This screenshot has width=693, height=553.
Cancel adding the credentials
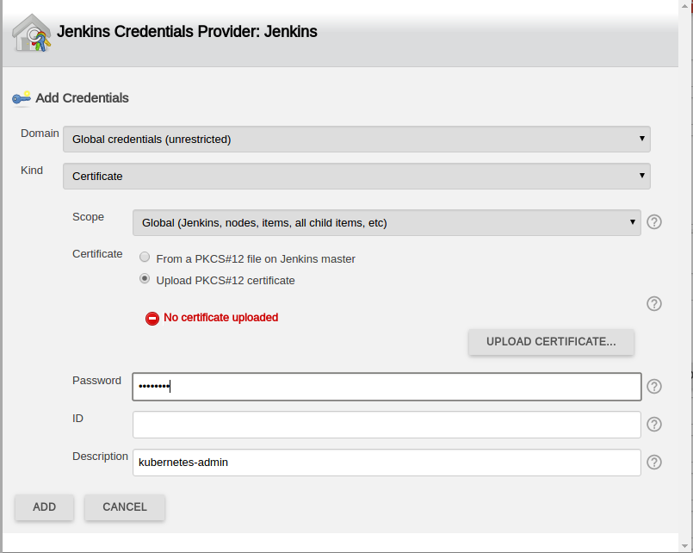pyautogui.click(x=125, y=507)
